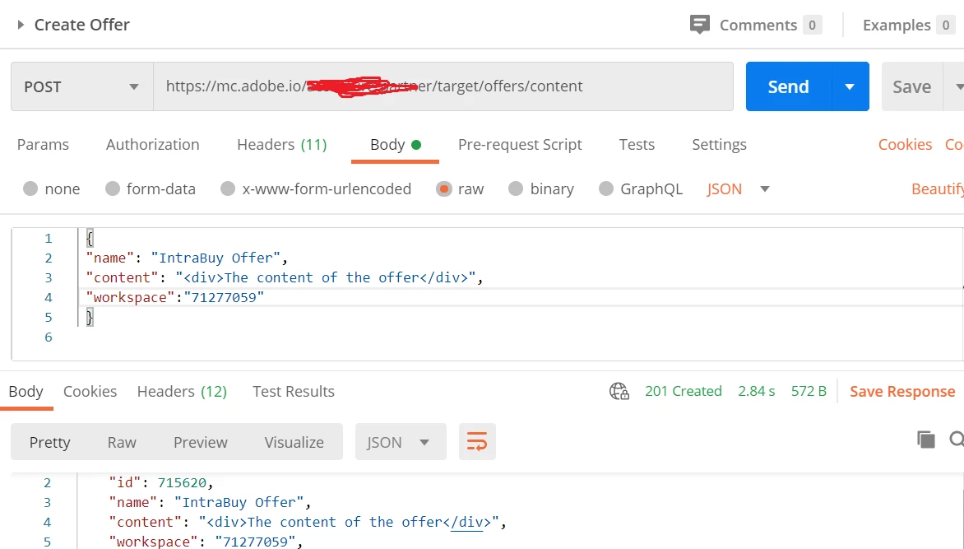Select the binary radio option
This screenshot has width=964, height=549.
pos(516,188)
